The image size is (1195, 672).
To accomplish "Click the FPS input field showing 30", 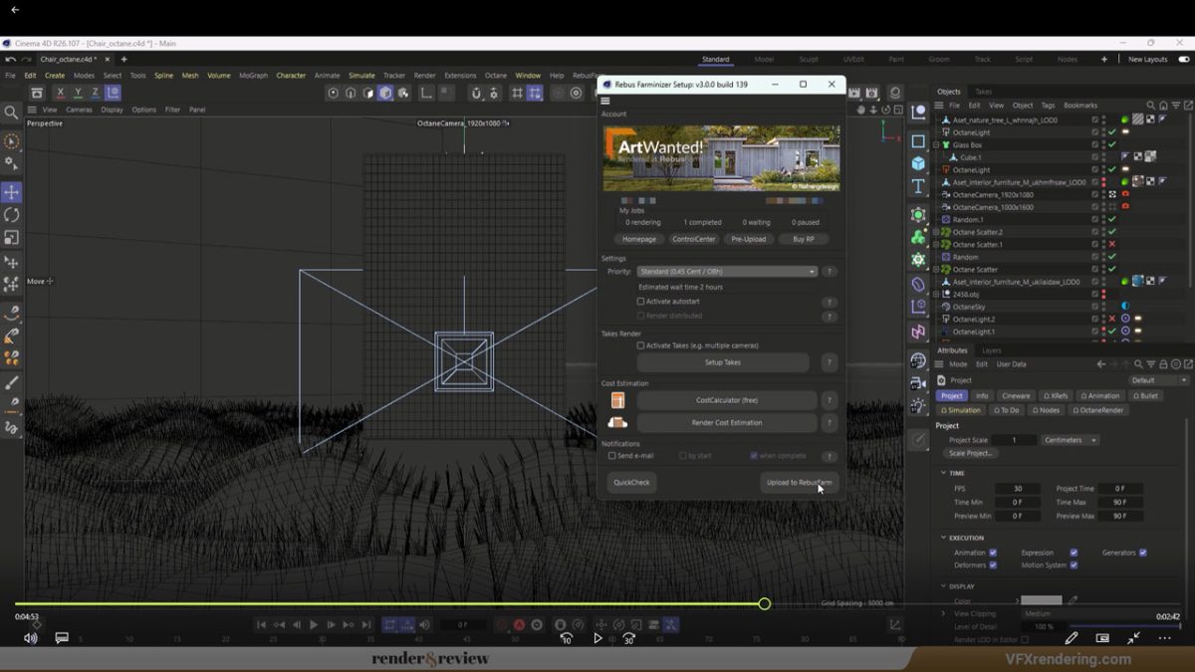I will coord(1018,488).
